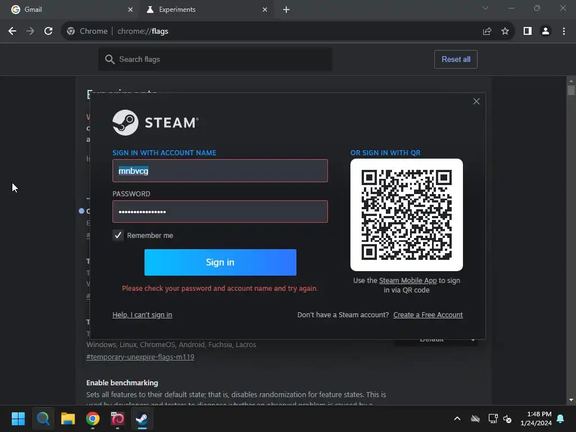Click the blue Sign in button
Screen dimensions: 576x432
tap(220, 262)
